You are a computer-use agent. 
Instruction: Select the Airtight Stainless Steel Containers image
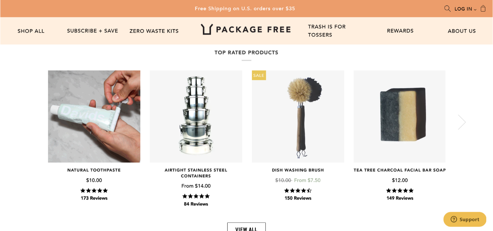pos(196,116)
